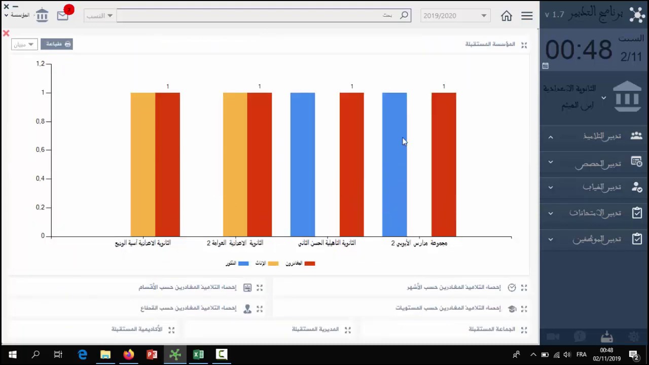649x365 pixels.
Task: Open the النسب dropdown next to search
Action: pyautogui.click(x=99, y=16)
